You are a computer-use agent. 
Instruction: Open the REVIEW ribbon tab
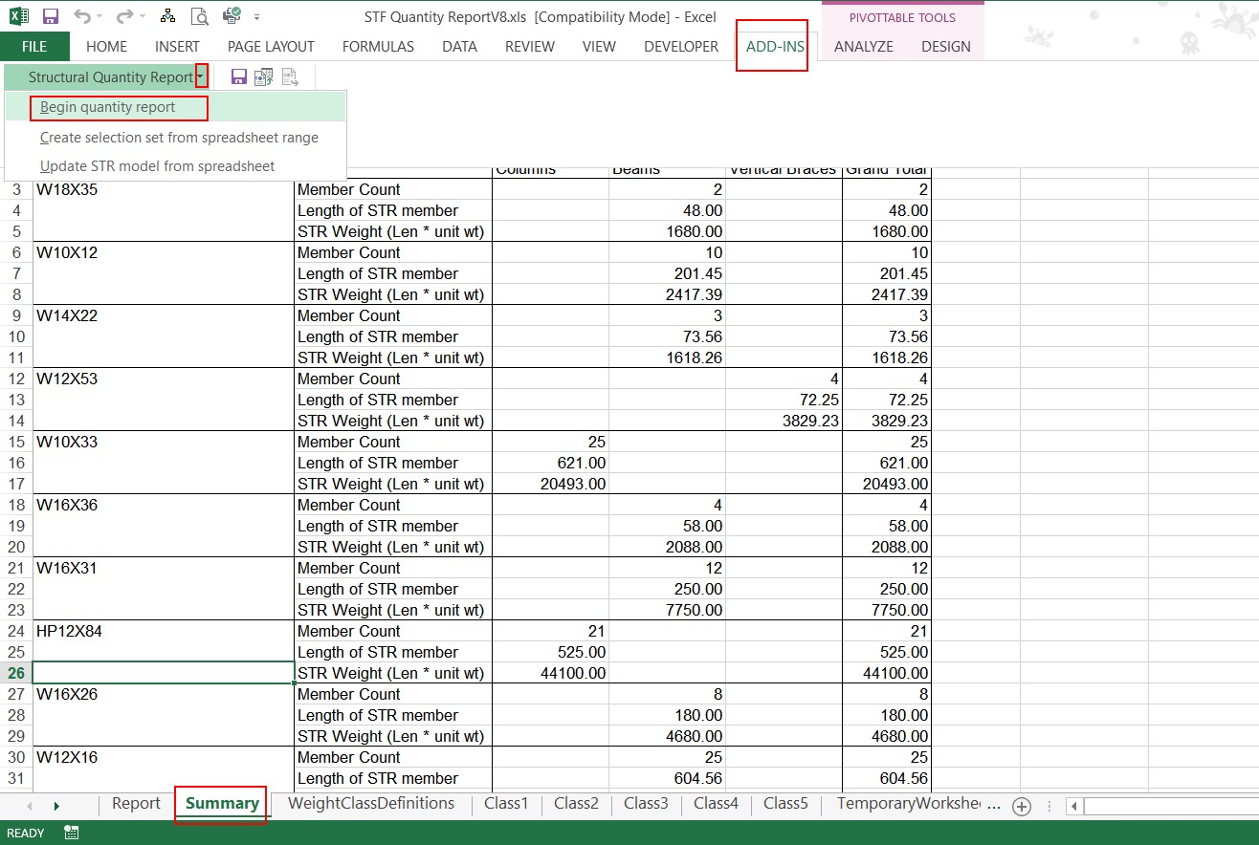tap(530, 46)
